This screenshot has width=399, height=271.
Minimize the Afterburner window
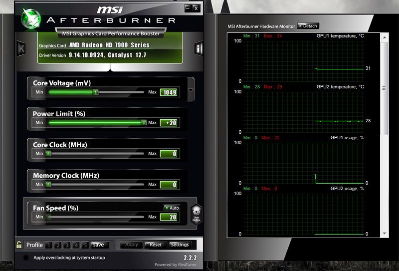coord(188,8)
